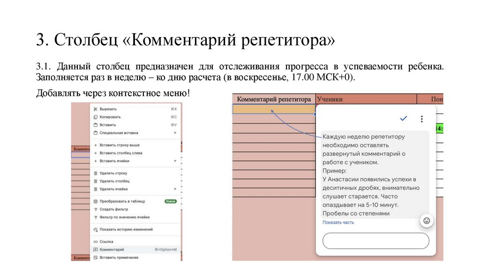The image size is (480, 269).
Task: Click the Ученики column header
Action: coord(366,99)
